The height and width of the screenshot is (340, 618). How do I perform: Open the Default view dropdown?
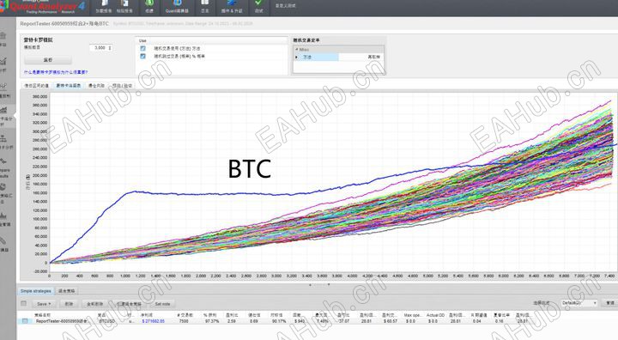pos(579,303)
